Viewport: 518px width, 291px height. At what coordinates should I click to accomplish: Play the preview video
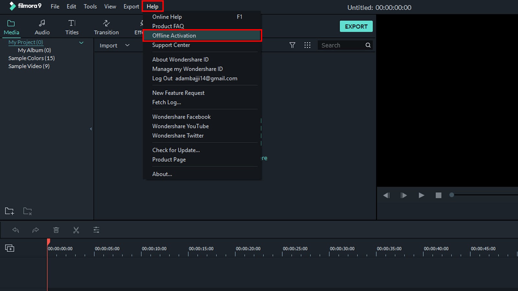421,195
